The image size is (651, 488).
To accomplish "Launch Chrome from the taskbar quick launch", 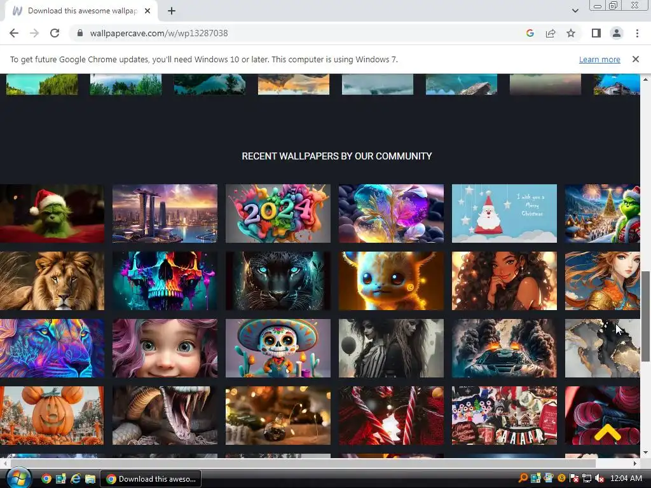I will pyautogui.click(x=46, y=479).
